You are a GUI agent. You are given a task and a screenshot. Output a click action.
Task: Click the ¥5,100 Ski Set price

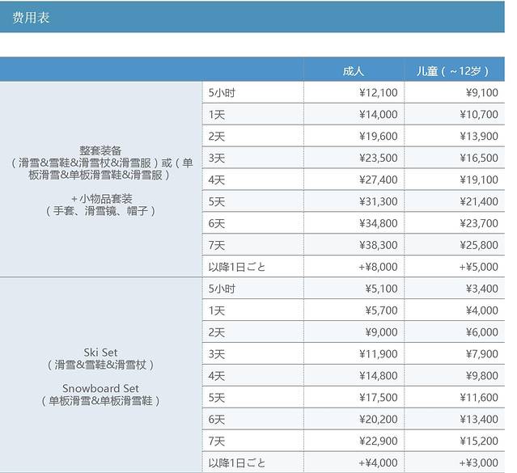[x=380, y=289]
